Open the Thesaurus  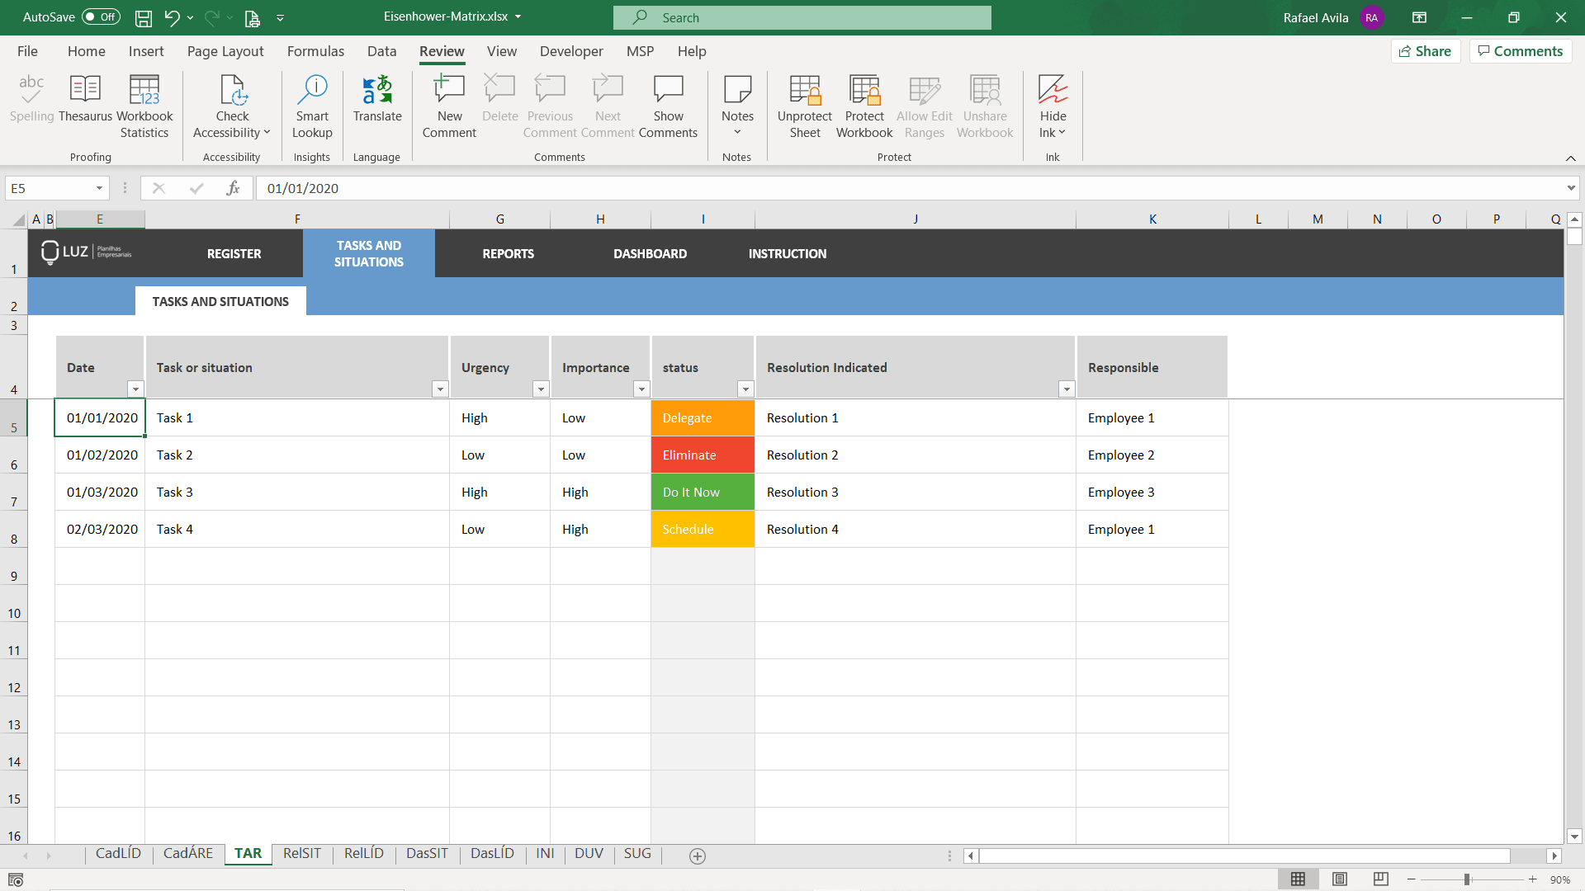pos(85,105)
